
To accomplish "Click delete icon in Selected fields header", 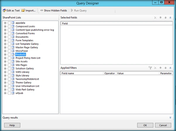I will [155, 17].
